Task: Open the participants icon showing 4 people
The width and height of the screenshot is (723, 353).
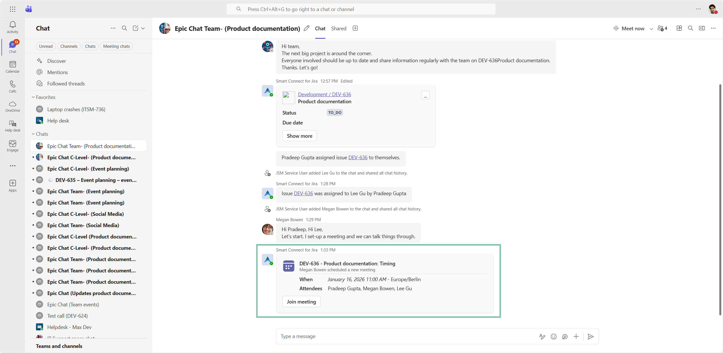Action: click(662, 28)
